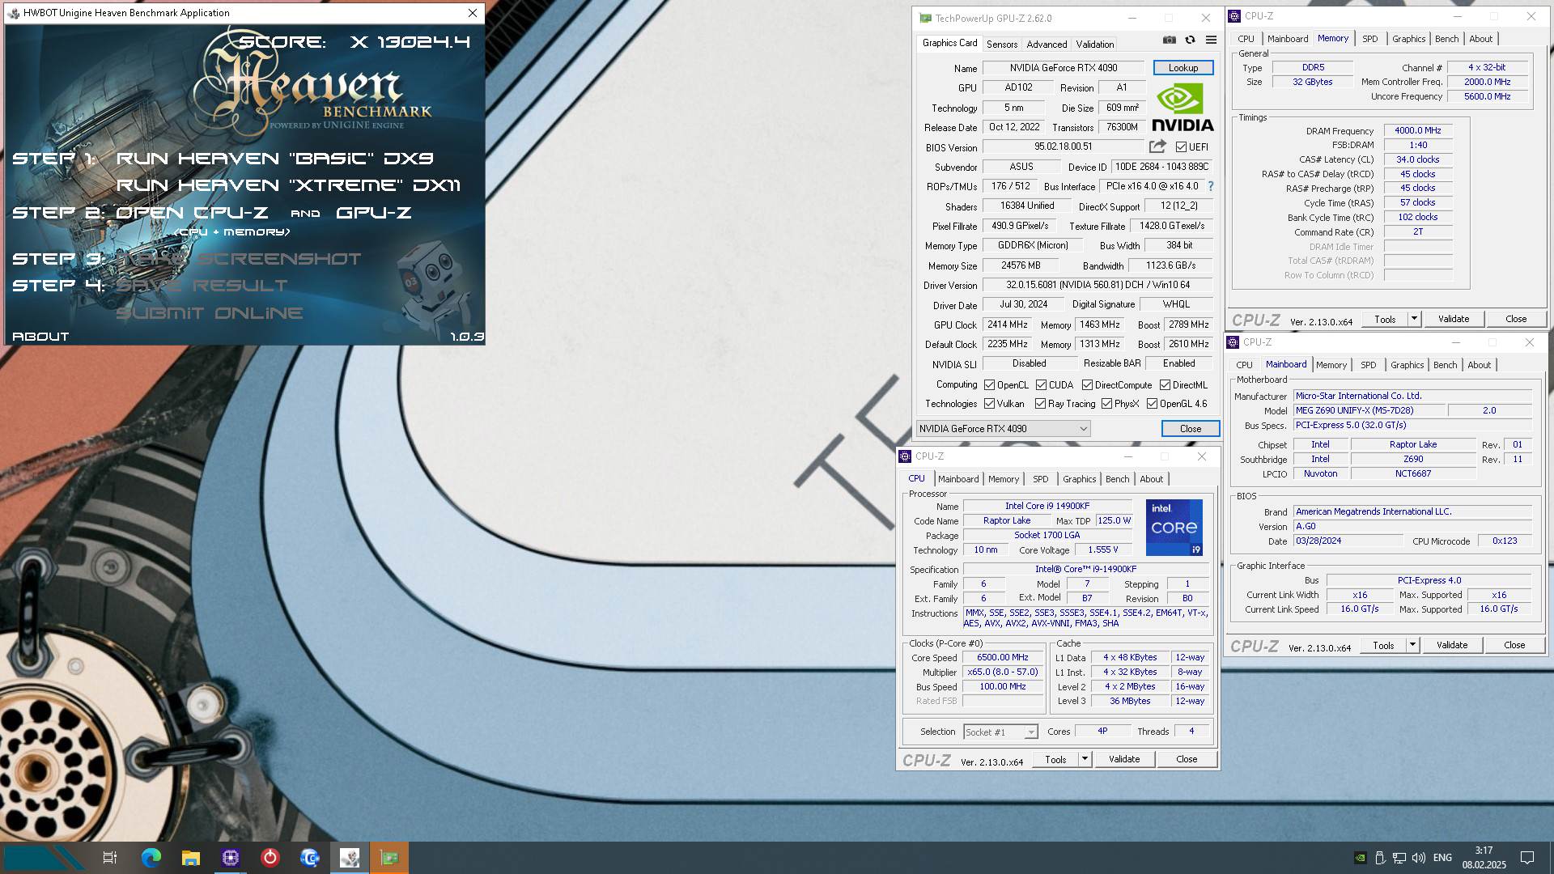The width and height of the screenshot is (1554, 874).
Task: Click the GPU Name field NVIDIA GeForce RTX 4090
Action: click(x=1063, y=68)
